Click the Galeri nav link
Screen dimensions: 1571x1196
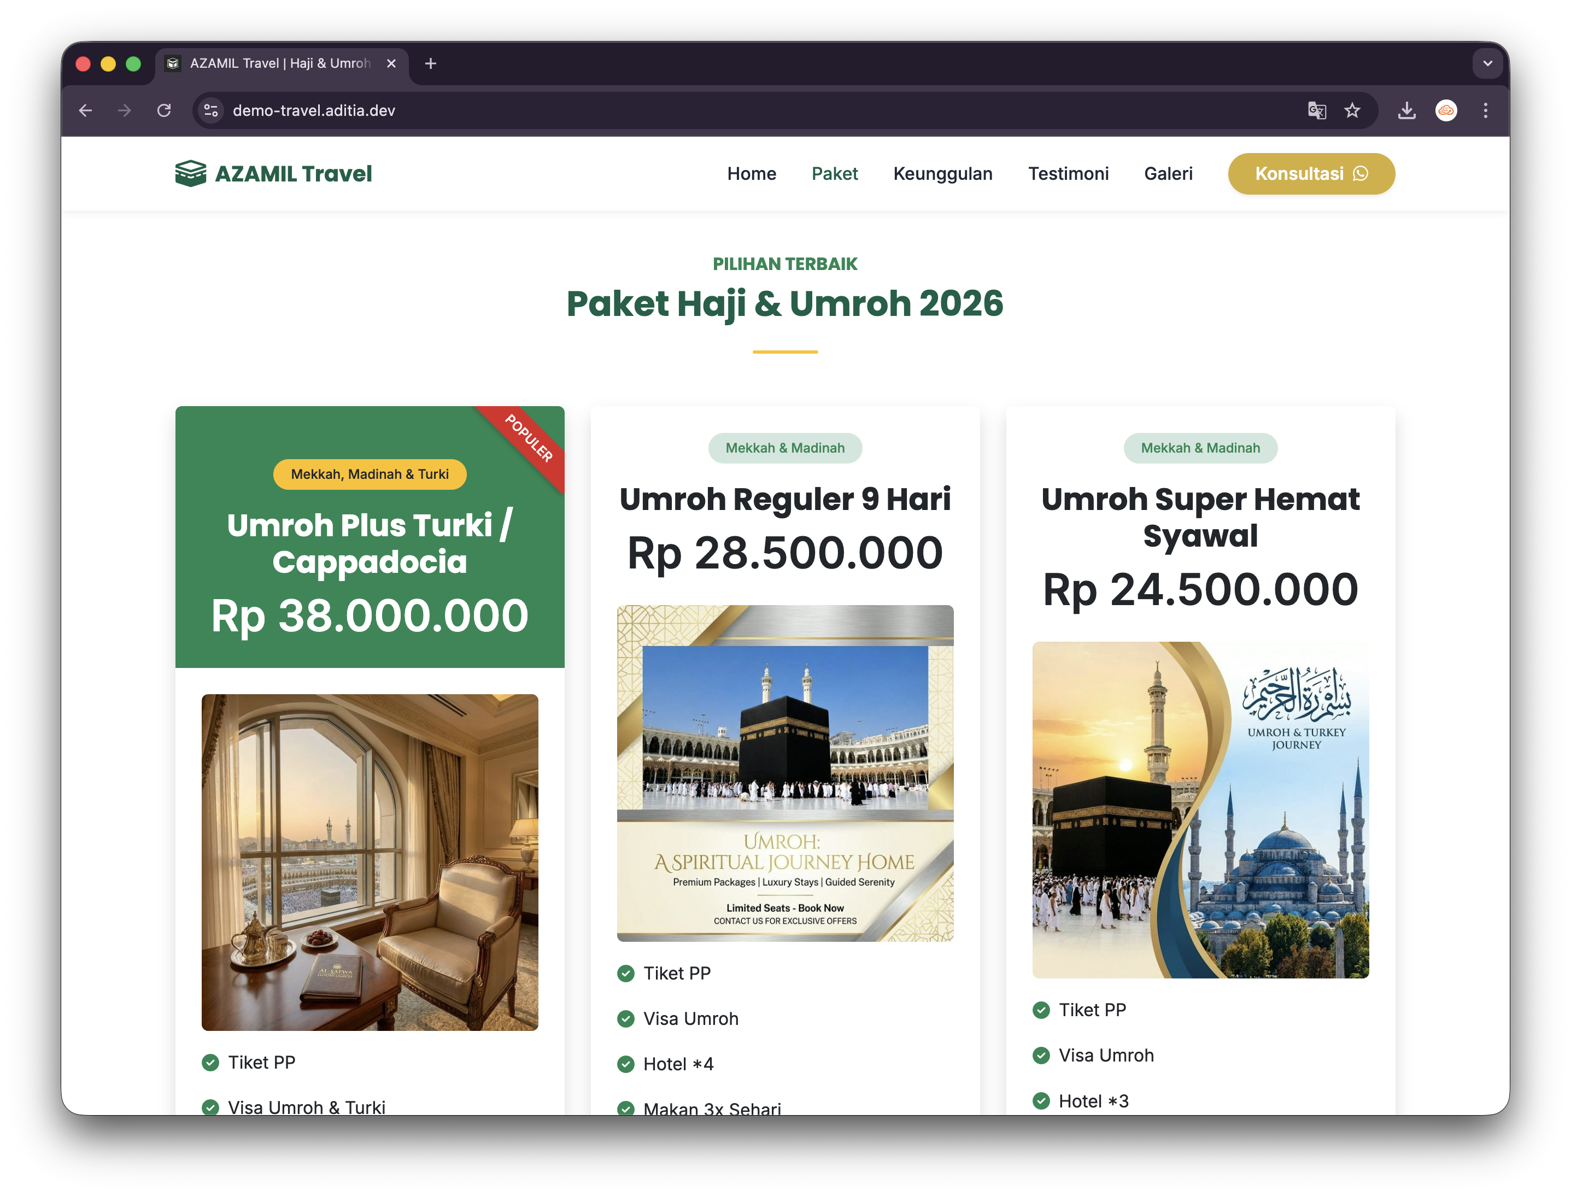tap(1168, 174)
